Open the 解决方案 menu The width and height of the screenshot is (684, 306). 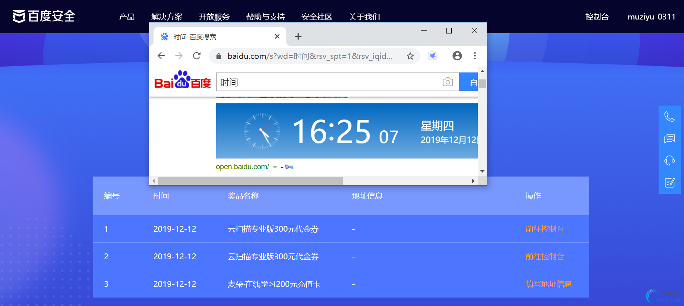167,17
